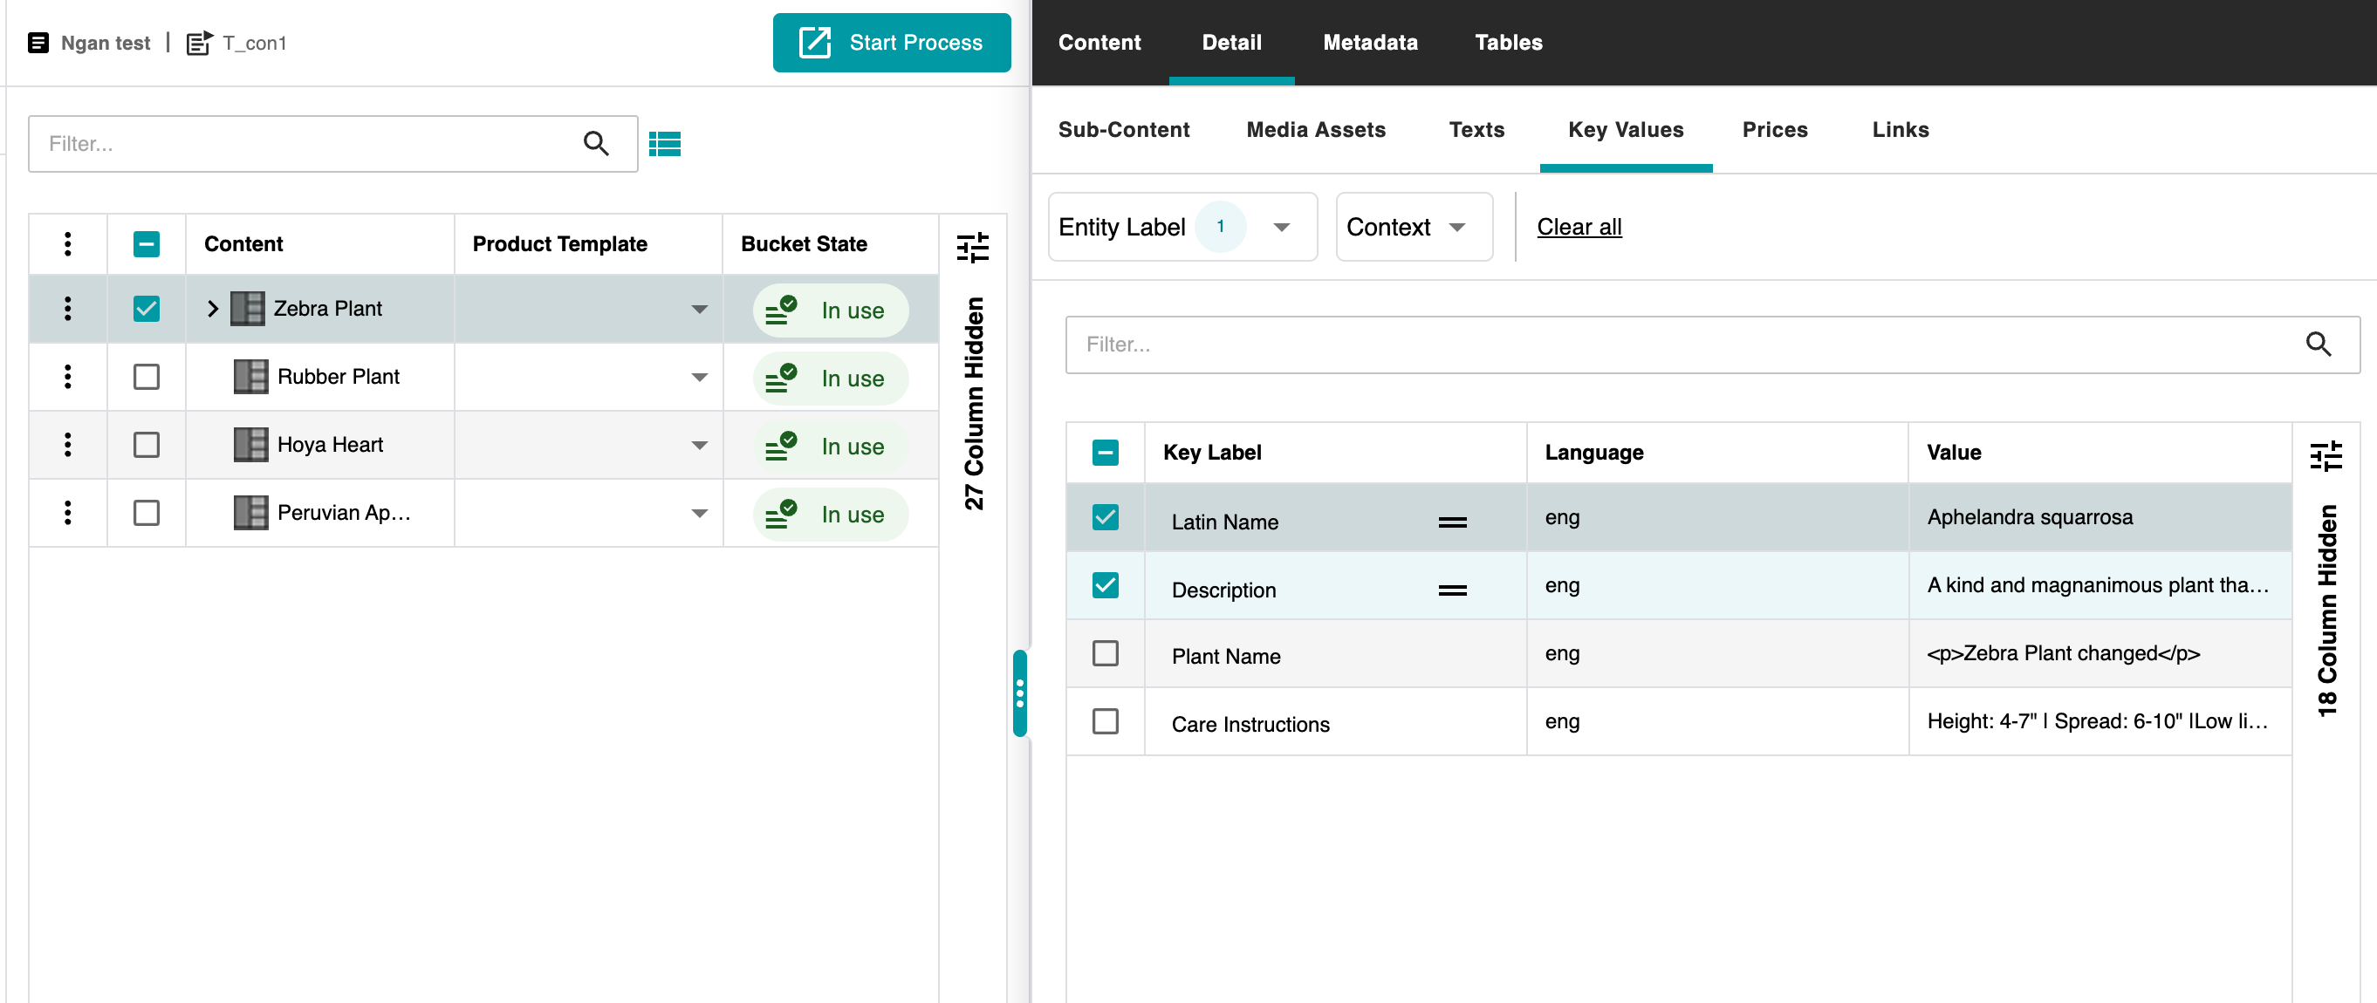
Task: Open Product Template dropdown for Rubber Plant
Action: pyautogui.click(x=700, y=377)
